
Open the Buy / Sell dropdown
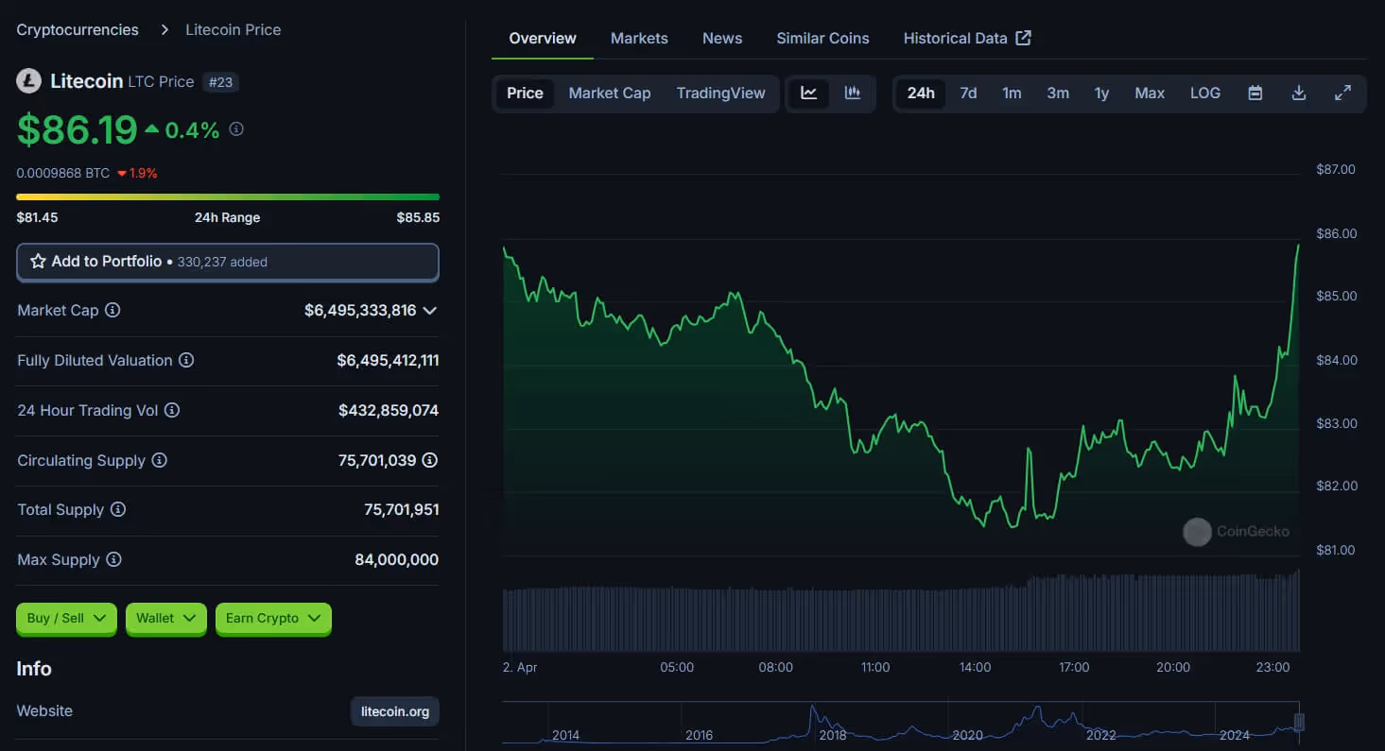coord(66,618)
